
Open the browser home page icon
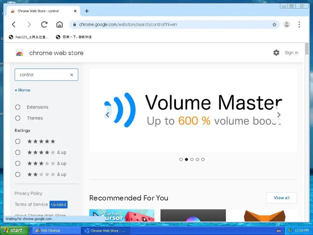pos(60,24)
